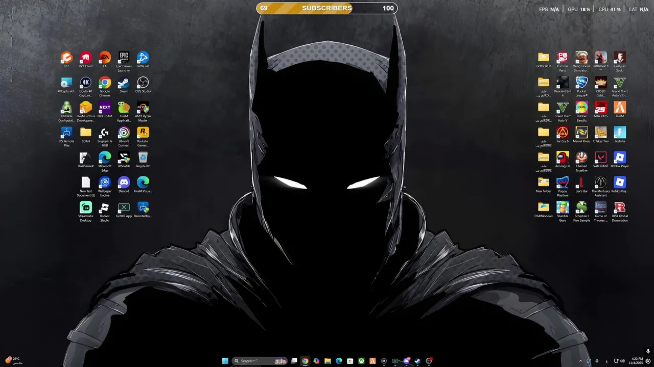Launch Battle.net from the desktop
Viewport: 654px width, 367px height.
(x=143, y=60)
